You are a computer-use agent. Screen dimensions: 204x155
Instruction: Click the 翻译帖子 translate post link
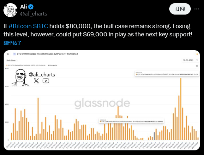point(13,43)
